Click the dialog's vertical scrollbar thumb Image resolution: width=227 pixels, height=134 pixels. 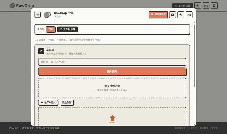(194, 56)
